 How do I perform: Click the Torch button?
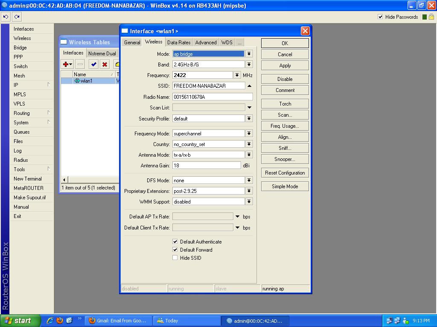(x=285, y=104)
